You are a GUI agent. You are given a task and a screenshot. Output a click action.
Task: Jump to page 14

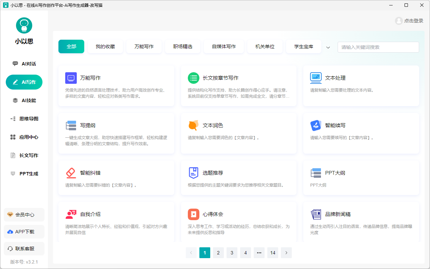pyautogui.click(x=273, y=253)
